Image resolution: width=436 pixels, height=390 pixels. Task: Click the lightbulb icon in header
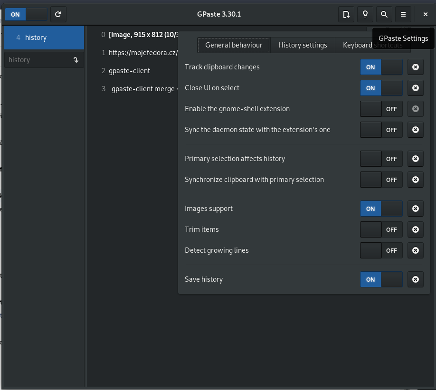365,14
